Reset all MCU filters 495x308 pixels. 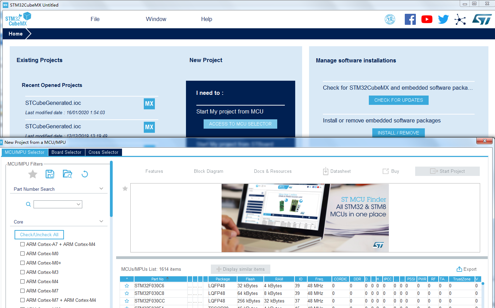(x=85, y=174)
